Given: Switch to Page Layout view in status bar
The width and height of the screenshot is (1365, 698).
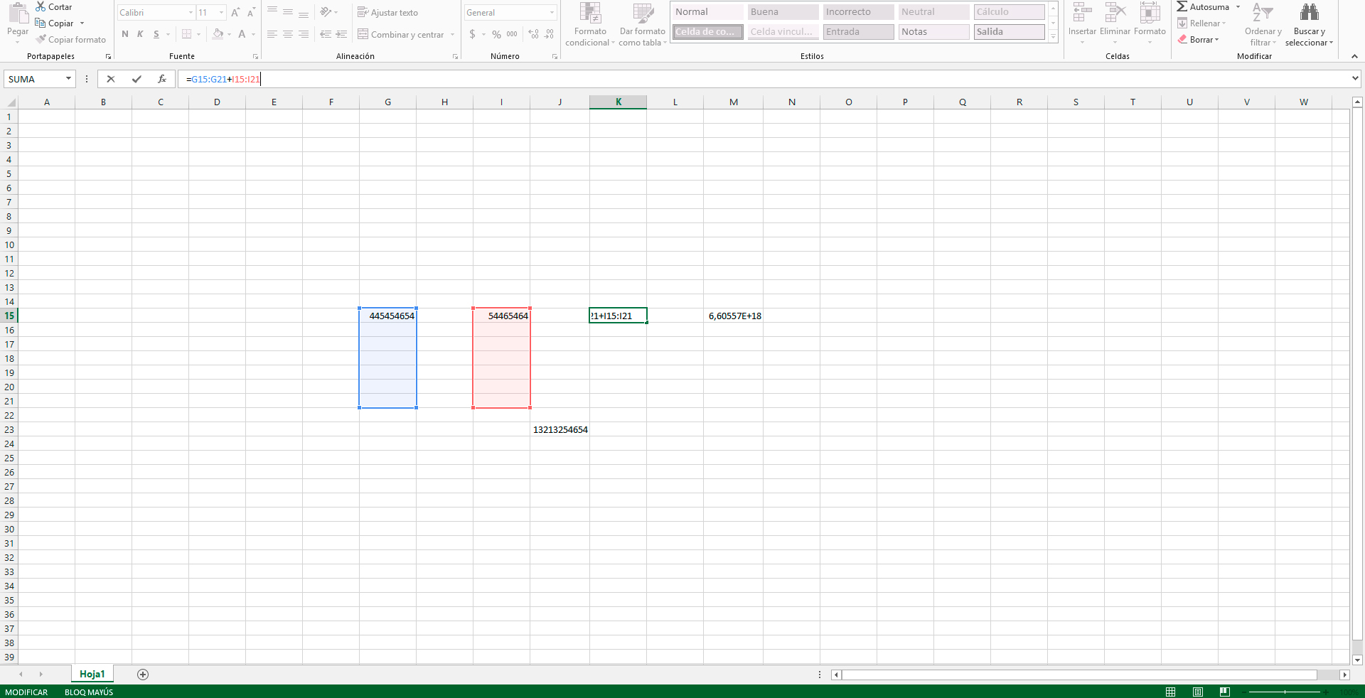Looking at the screenshot, I should click(1198, 692).
